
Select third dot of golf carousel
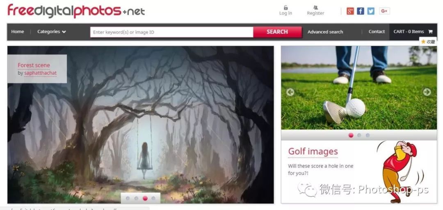coord(368,135)
